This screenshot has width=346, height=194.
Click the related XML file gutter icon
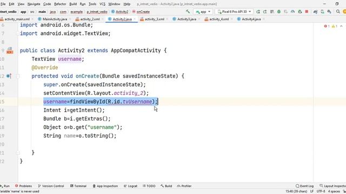coord(10,51)
